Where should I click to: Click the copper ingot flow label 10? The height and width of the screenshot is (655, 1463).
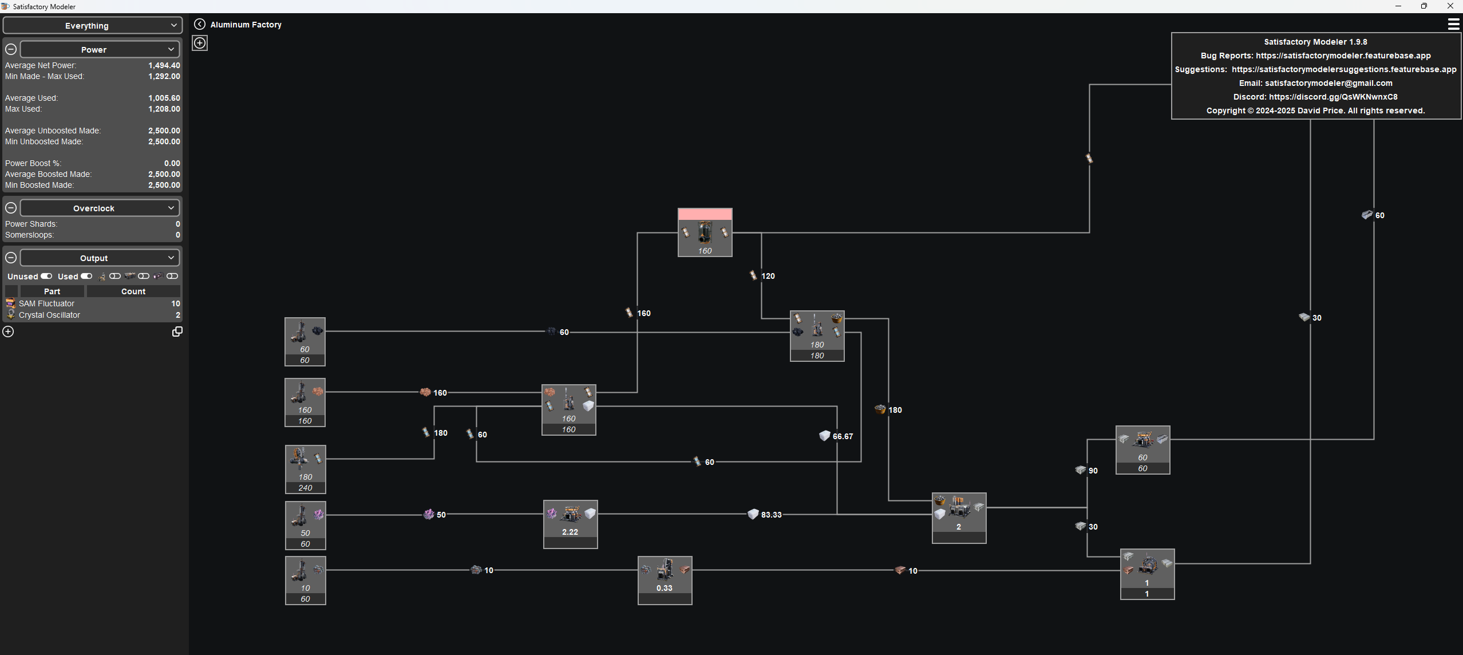tap(913, 571)
